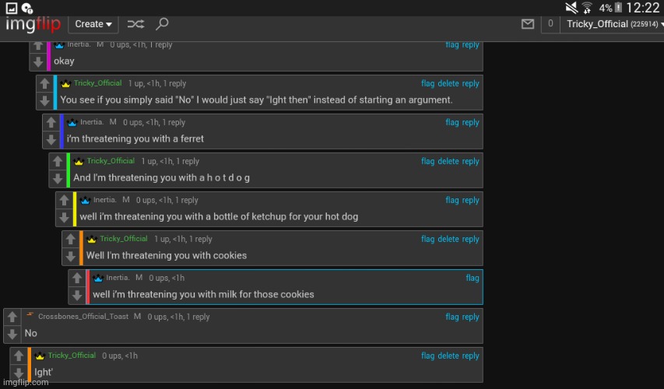Upvote the 'a h o t d o g' comment

click(x=57, y=162)
